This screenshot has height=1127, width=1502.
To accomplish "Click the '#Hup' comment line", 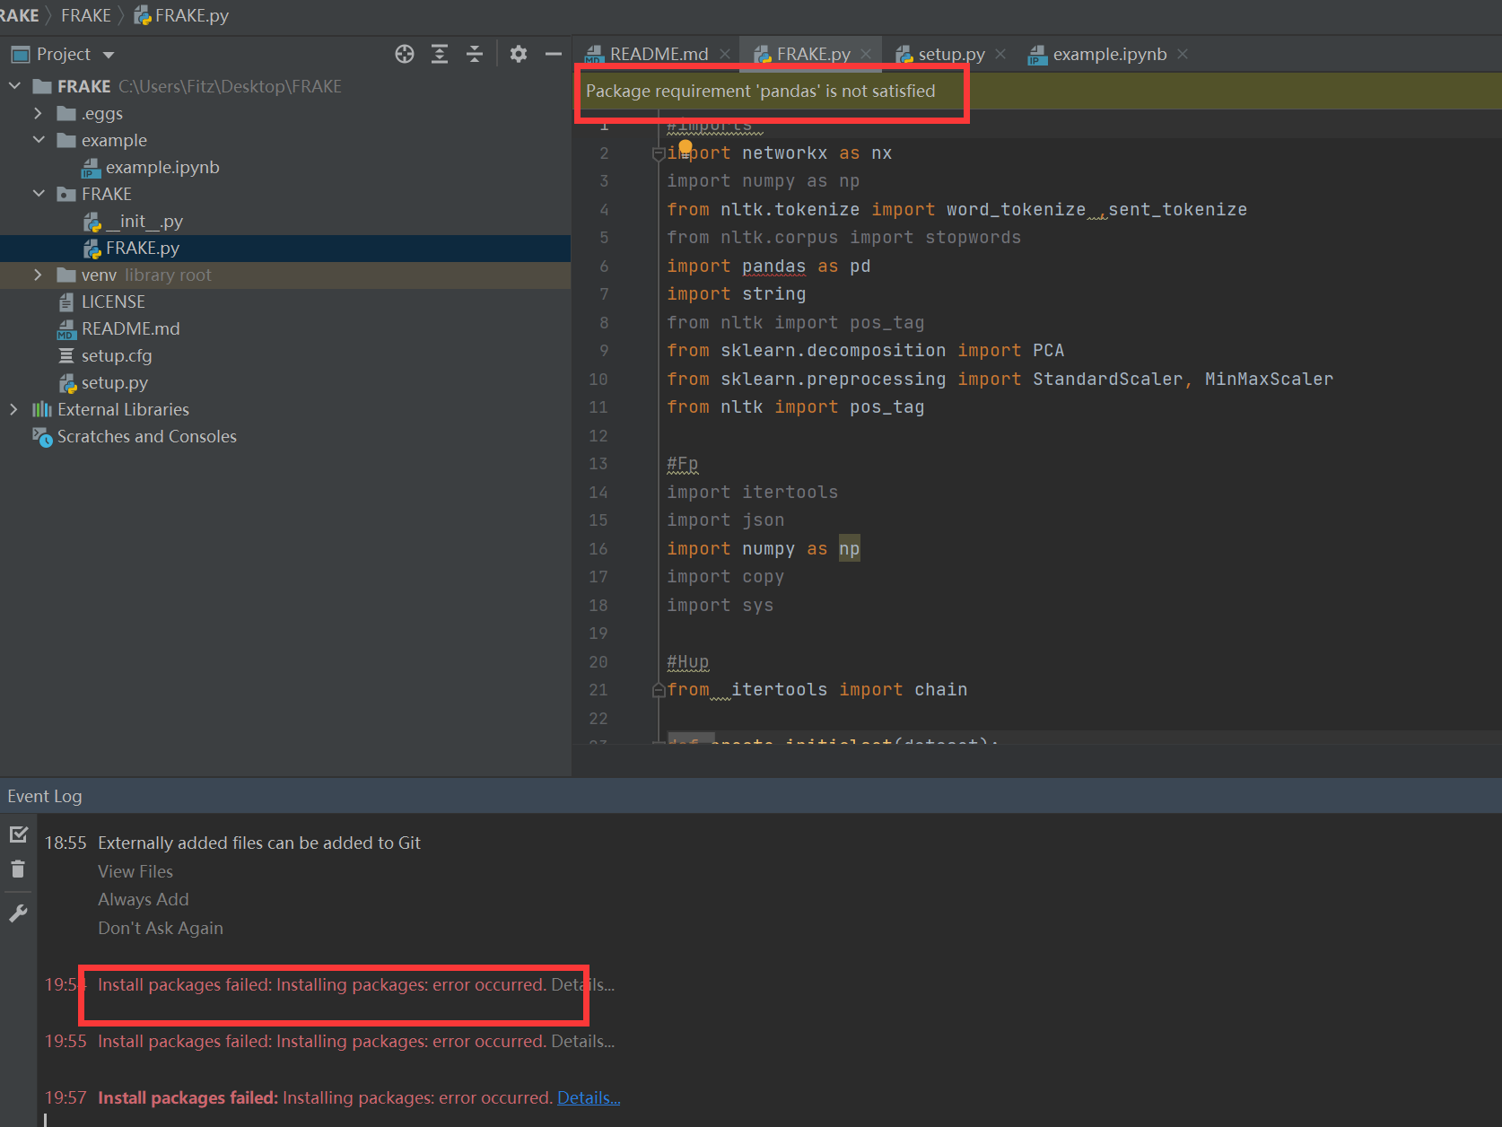I will 688,662.
